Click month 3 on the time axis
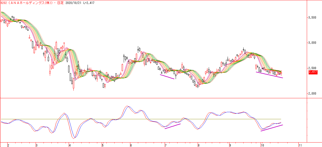322x147 pixels. tap(36, 145)
